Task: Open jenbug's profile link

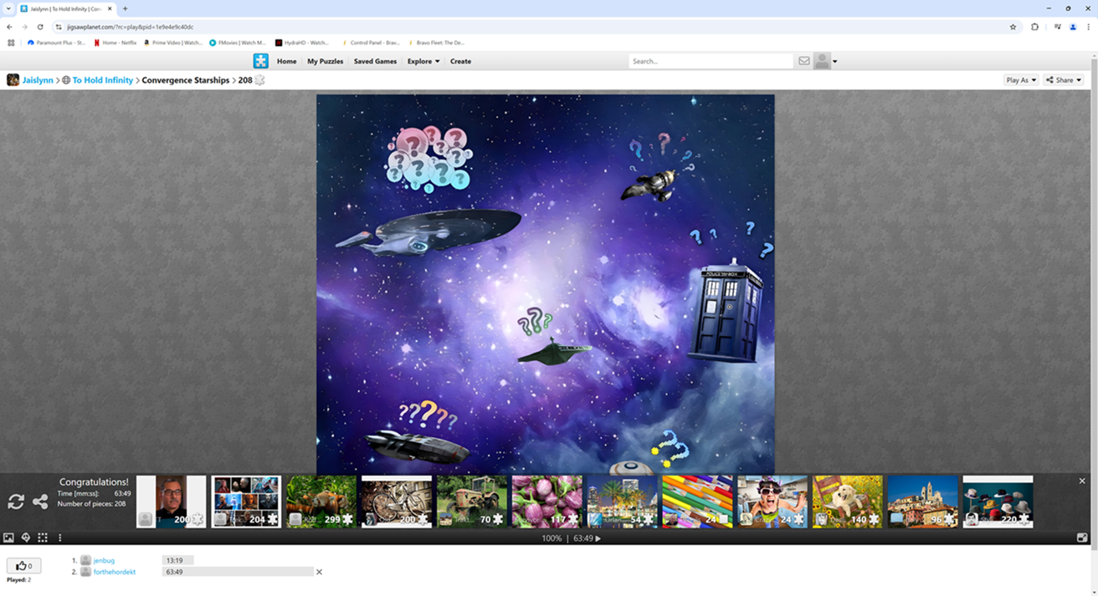Action: [104, 561]
